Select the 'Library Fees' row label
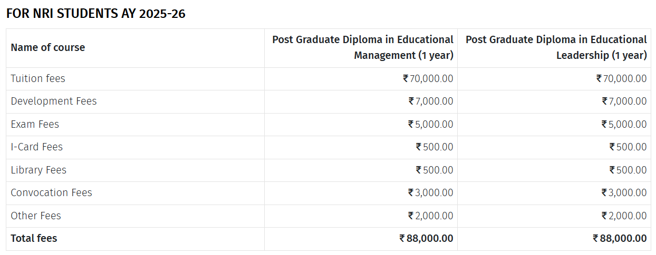Screen dimensions: 656x255 pos(38,170)
